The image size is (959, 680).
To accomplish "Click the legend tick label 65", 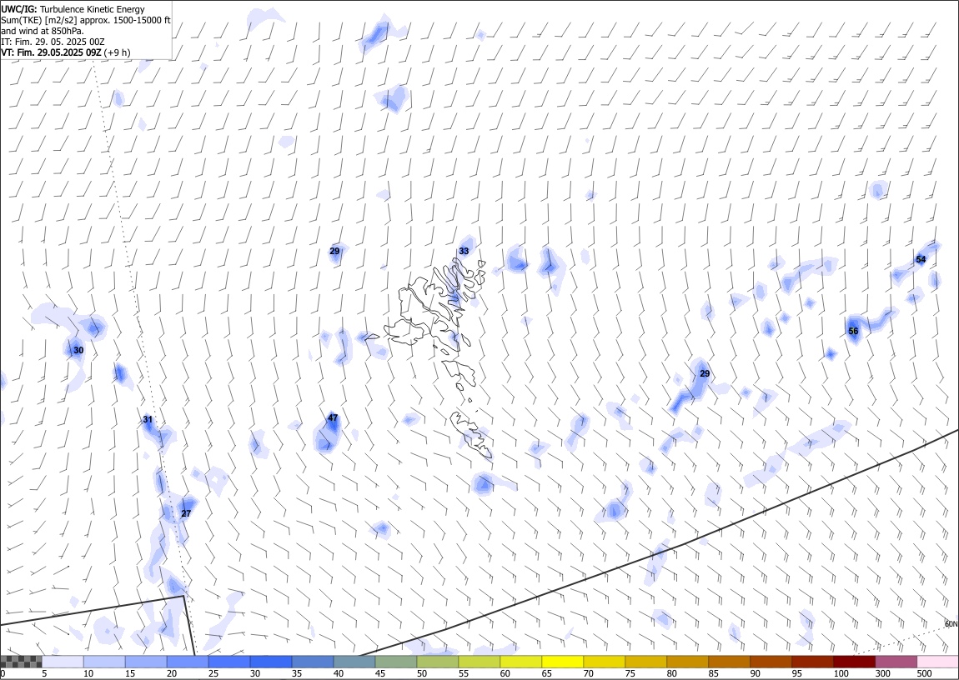I will [547, 673].
